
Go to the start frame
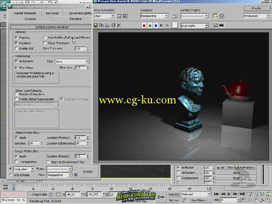[x=216, y=194]
